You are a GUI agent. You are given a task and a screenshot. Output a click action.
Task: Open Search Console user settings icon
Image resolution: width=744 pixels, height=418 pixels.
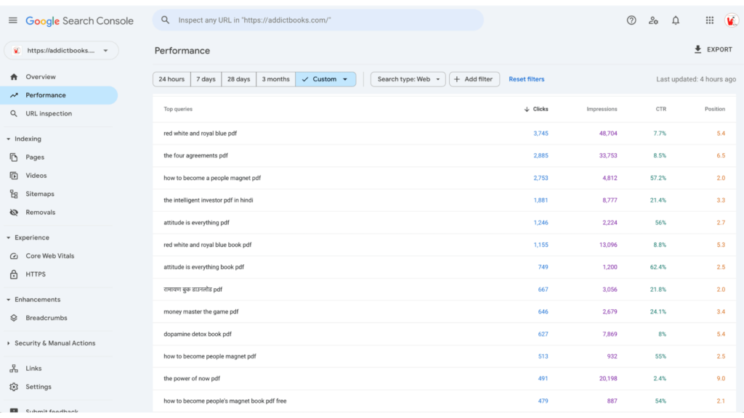[x=653, y=20]
